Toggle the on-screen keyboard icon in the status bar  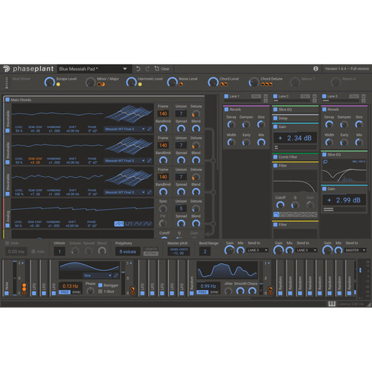(x=332, y=304)
